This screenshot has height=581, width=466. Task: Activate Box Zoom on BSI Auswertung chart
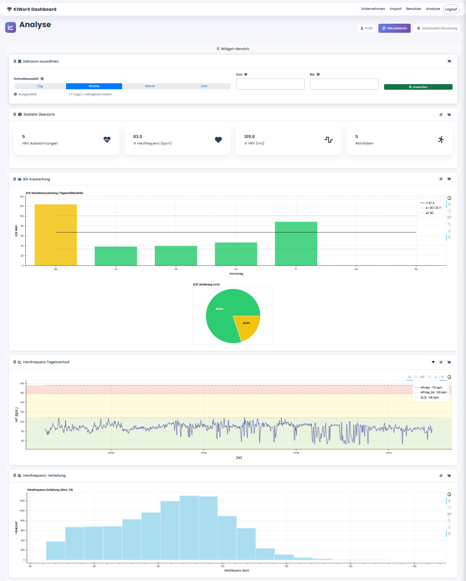[449, 211]
